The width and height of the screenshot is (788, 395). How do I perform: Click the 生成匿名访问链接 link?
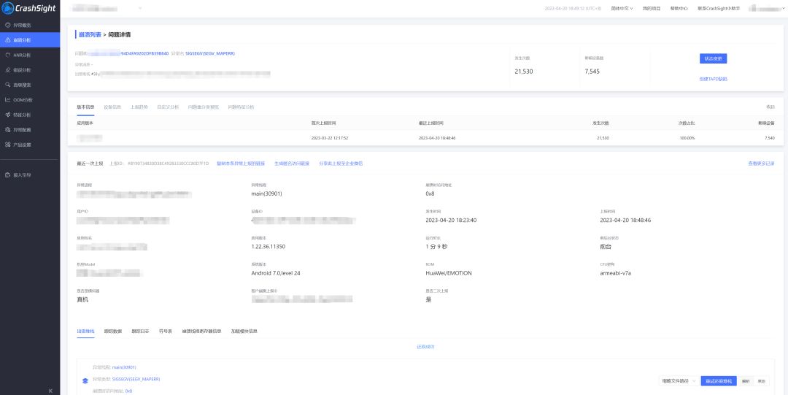291,164
